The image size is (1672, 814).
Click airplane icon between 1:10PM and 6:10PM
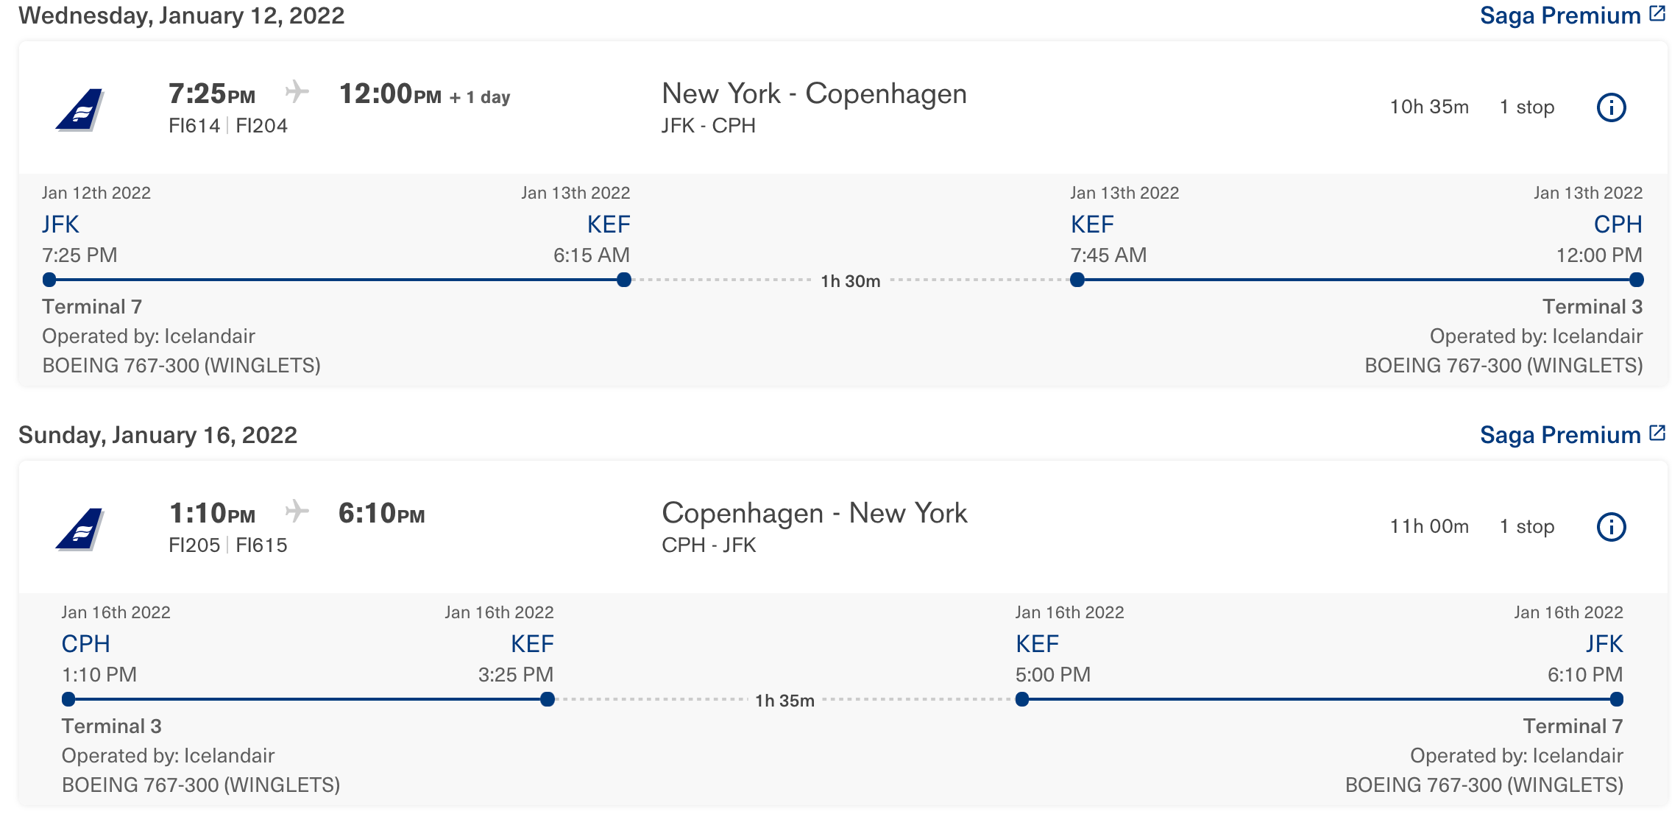pos(297,511)
